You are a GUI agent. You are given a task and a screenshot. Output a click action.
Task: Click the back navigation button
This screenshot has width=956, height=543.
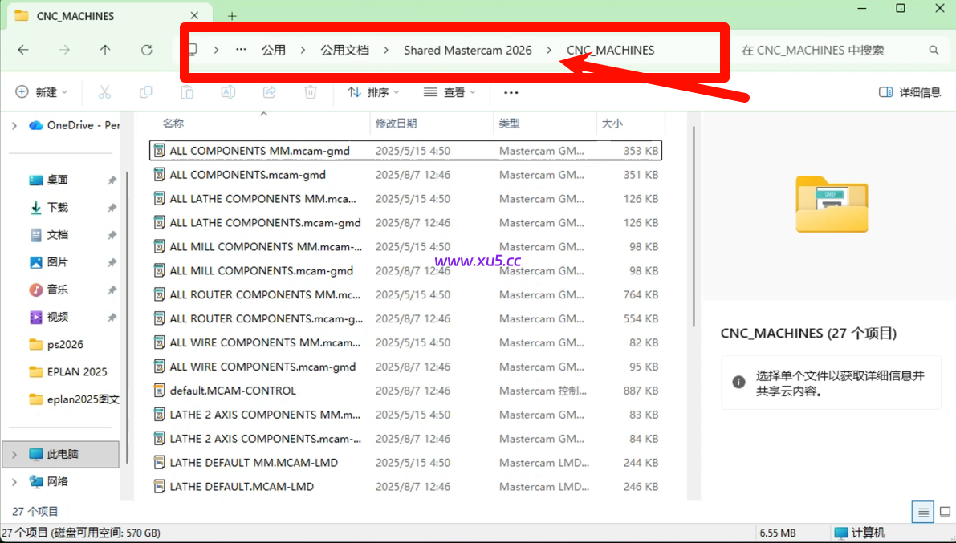coord(23,50)
